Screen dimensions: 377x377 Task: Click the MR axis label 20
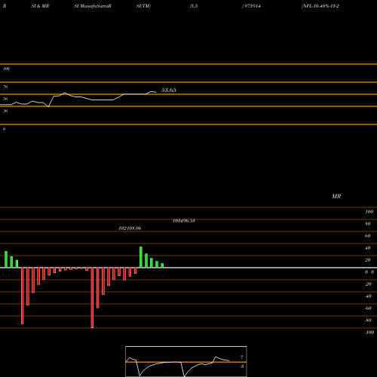point(368,260)
